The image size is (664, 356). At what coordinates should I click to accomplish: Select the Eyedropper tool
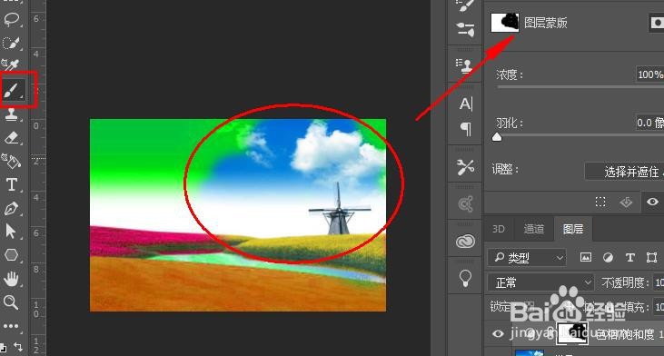coord(12,65)
